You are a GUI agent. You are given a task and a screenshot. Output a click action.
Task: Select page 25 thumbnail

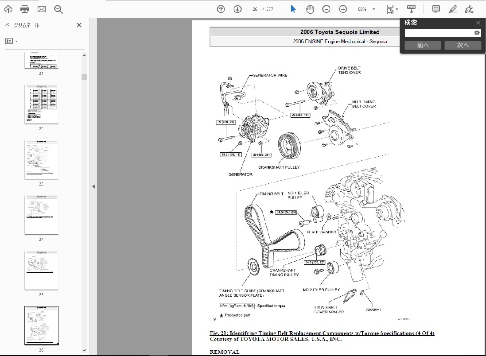(41, 271)
